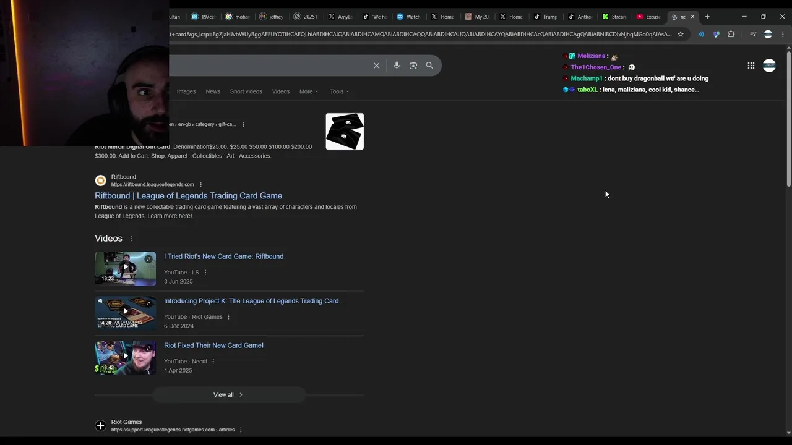Switch to the Stream Kick browser tab
Screen dimensions: 792x445
point(614,17)
